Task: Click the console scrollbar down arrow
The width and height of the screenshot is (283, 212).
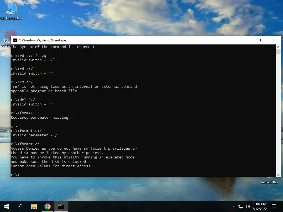Action: (278, 174)
